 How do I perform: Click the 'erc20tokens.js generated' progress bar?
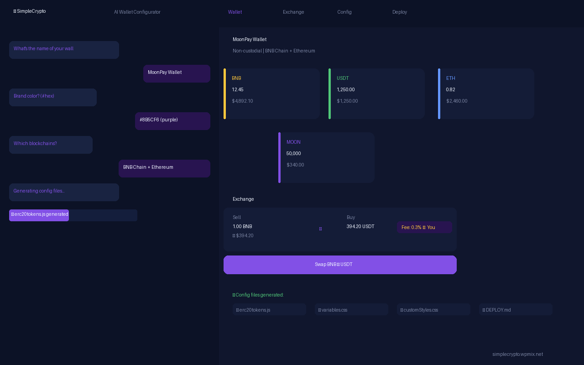(73, 215)
